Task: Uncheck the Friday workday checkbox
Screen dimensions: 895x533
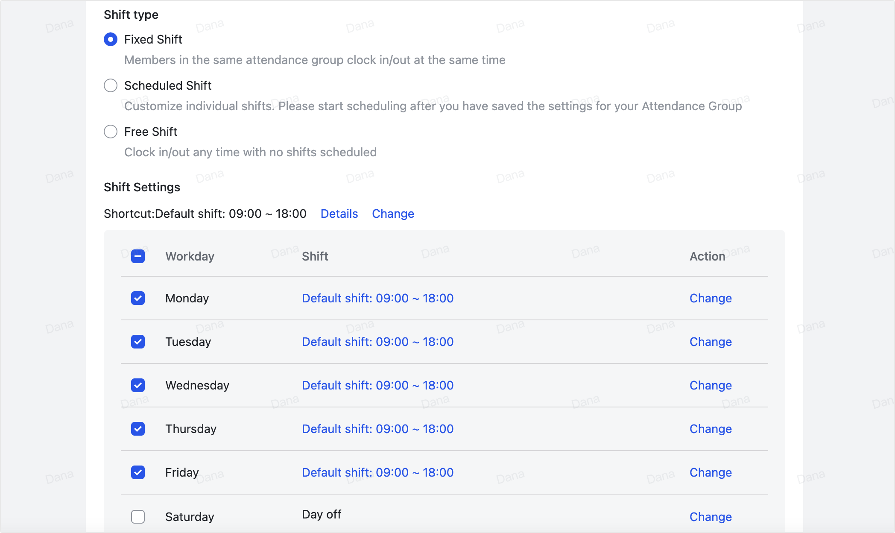Action: click(138, 472)
